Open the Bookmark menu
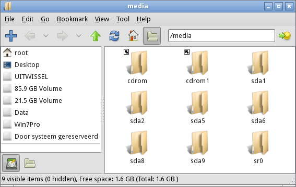This screenshot has width=296, height=187. click(x=72, y=19)
